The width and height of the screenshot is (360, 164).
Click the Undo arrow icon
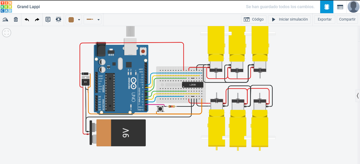click(27, 20)
